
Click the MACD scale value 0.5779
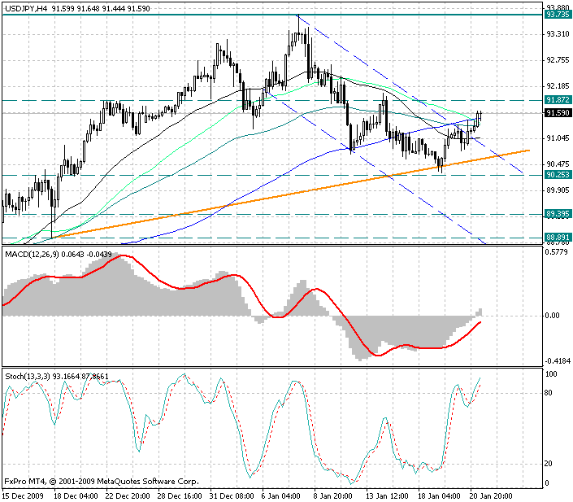(556, 252)
